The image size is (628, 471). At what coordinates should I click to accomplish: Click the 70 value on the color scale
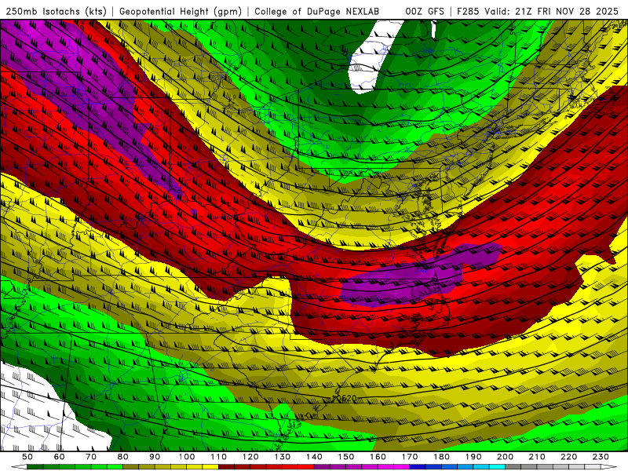tap(91, 457)
